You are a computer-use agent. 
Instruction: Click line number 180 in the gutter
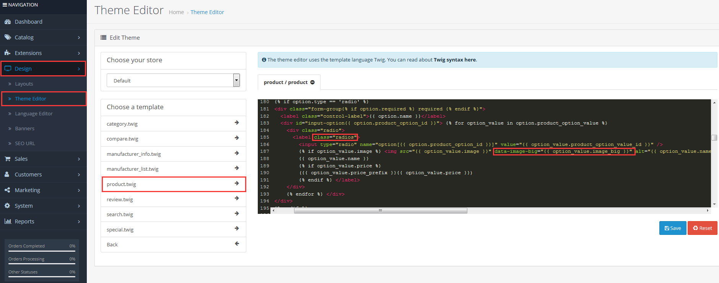pyautogui.click(x=265, y=102)
